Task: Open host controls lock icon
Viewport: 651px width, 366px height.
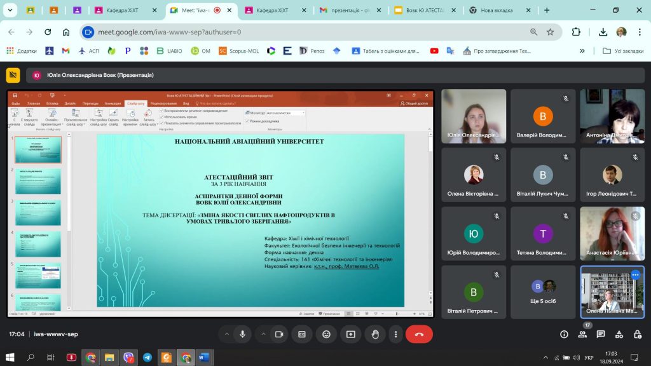Action: click(637, 334)
